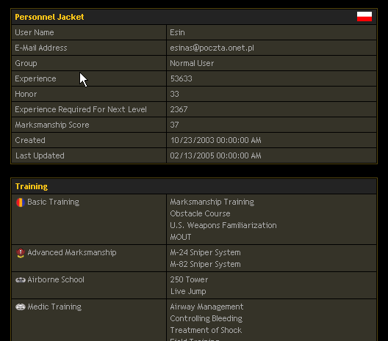The height and width of the screenshot is (341, 388).
Task: Click the Medic Training badge icon
Action: 21,307
